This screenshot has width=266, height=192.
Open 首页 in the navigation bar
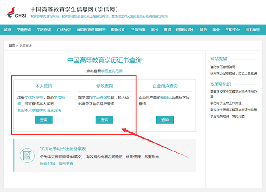click(x=8, y=30)
